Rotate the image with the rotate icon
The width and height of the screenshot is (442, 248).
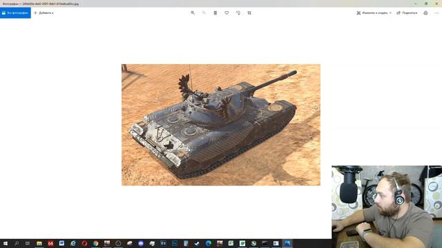[238, 13]
